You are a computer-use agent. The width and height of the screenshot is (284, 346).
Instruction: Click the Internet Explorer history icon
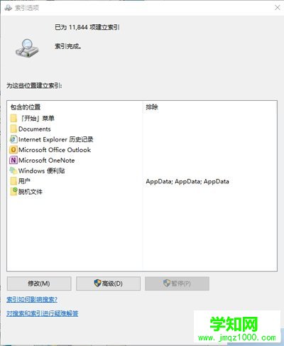pos(13,139)
